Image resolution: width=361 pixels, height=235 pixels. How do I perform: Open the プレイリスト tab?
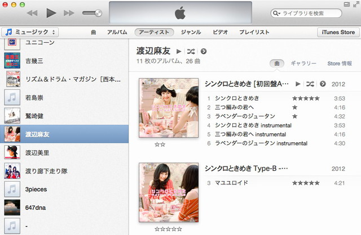tap(254, 32)
